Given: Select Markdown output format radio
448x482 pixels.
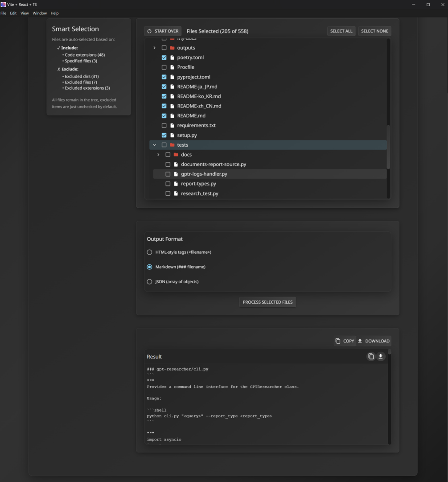Looking at the screenshot, I should tap(149, 267).
